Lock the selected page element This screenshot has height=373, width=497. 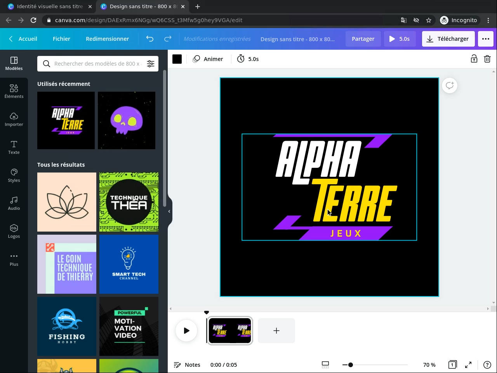[x=474, y=59]
